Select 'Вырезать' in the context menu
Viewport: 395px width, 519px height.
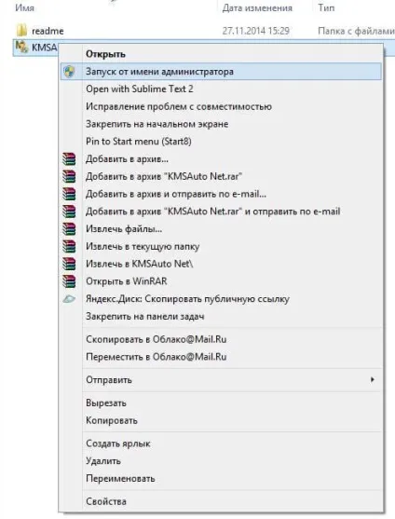[x=221, y=403]
